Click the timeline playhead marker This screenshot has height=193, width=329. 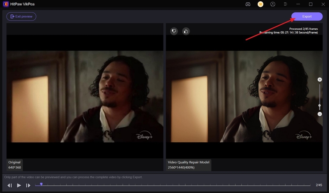(41, 184)
